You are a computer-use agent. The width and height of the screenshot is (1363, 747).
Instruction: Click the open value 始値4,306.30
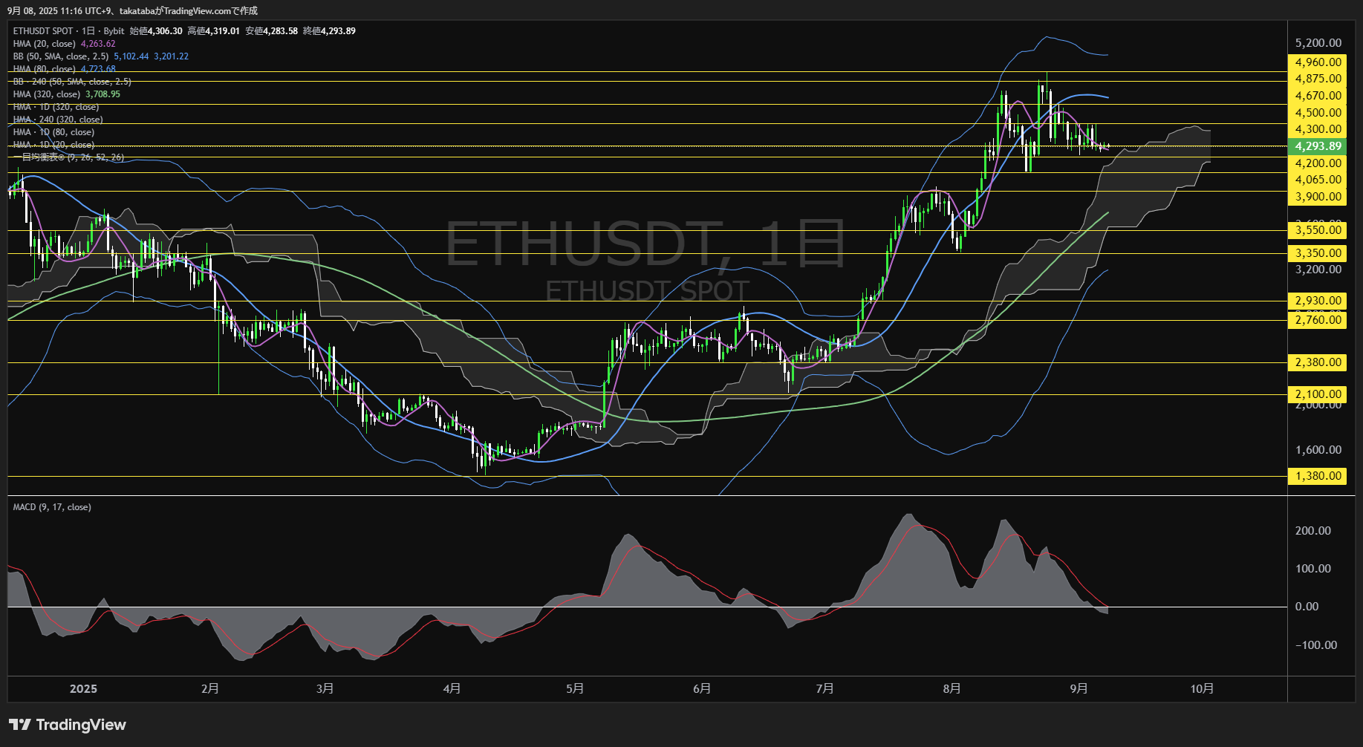(x=156, y=31)
